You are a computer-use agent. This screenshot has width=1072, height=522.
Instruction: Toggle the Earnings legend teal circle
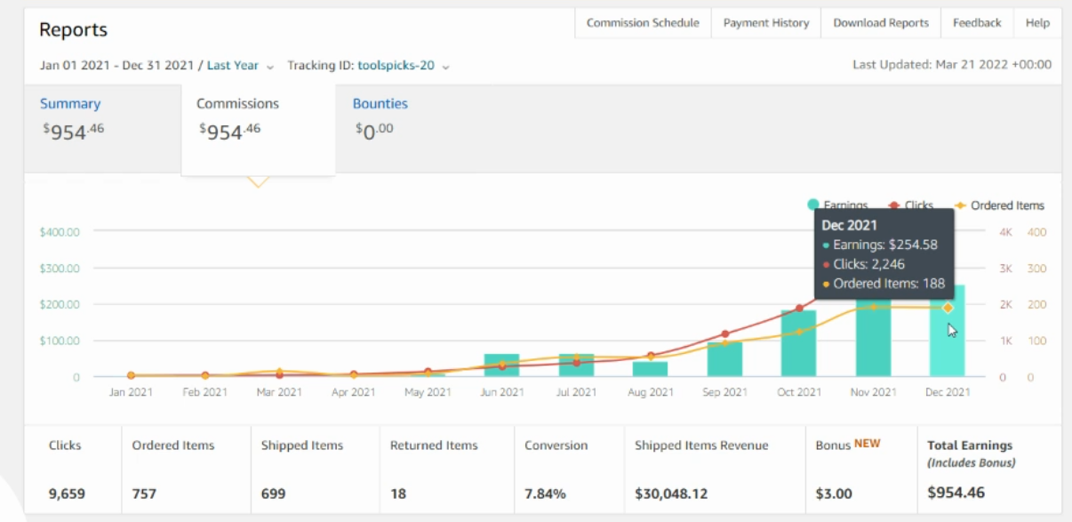[x=812, y=205]
